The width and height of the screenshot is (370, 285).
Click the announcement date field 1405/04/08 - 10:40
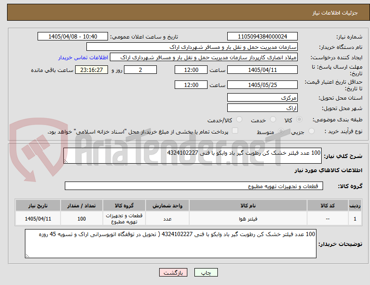73,36
